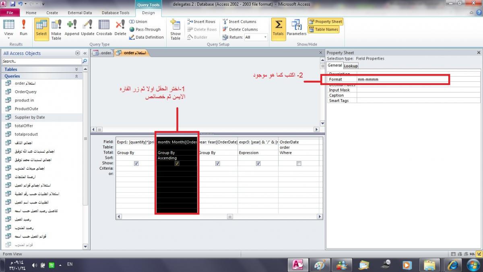Image resolution: width=483 pixels, height=272 pixels.
Task: Click the navigation pane Search box
Action: 42,61
